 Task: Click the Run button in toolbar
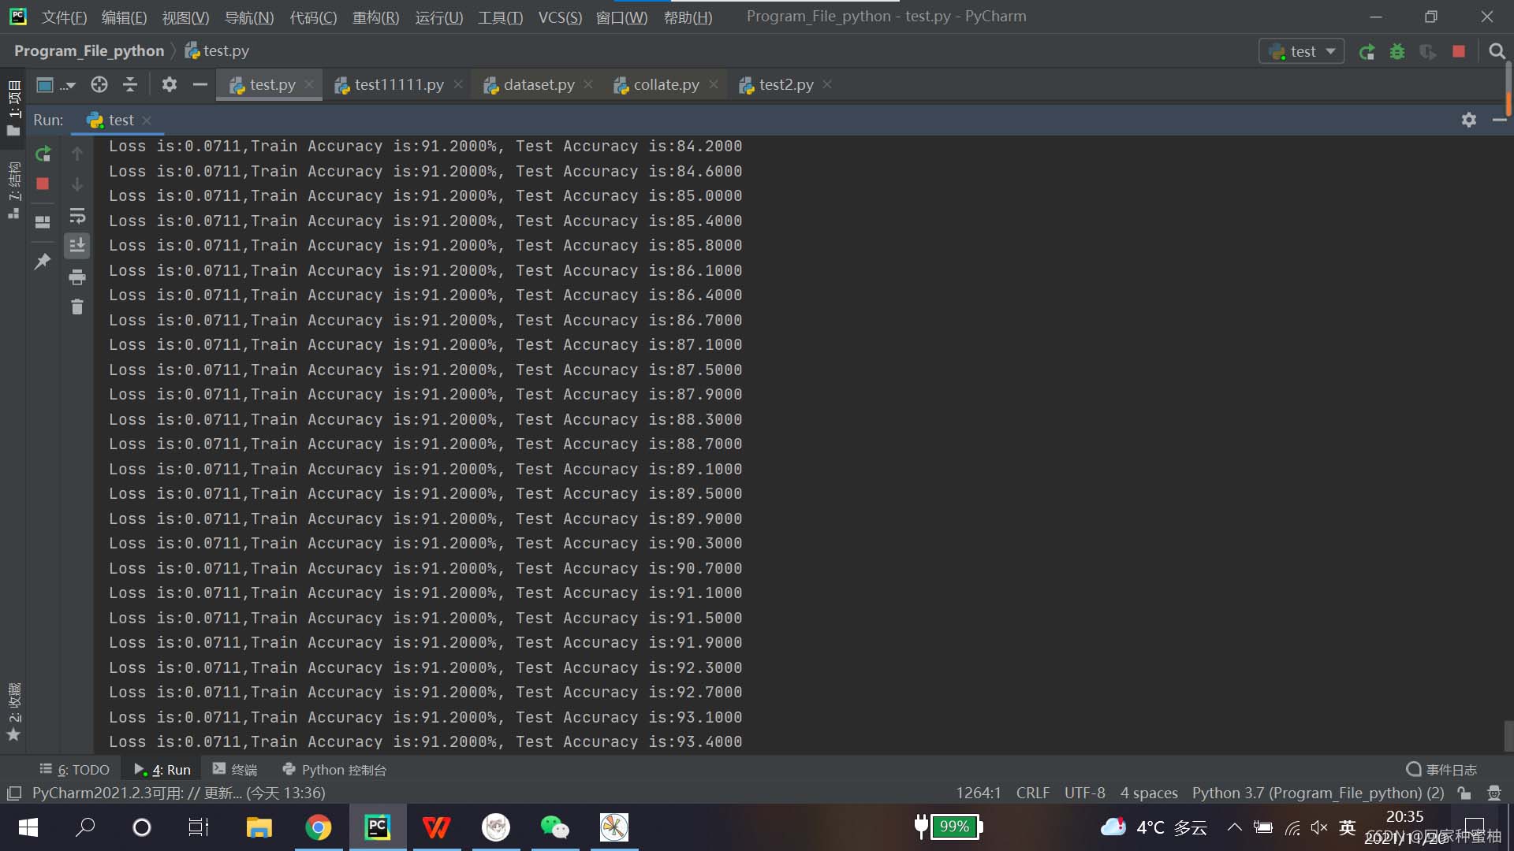click(1367, 50)
